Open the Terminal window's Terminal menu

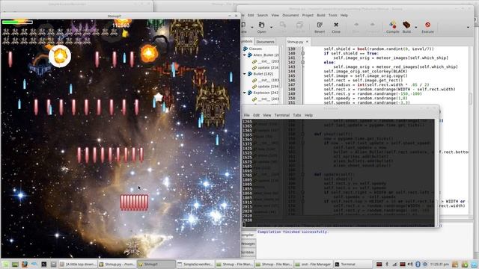(x=282, y=115)
